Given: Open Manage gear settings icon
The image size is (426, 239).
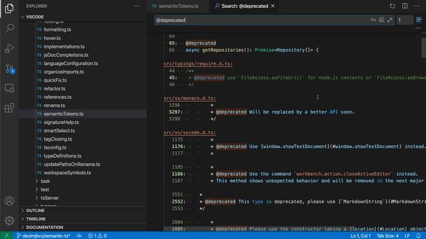Looking at the screenshot, I should coord(9,220).
